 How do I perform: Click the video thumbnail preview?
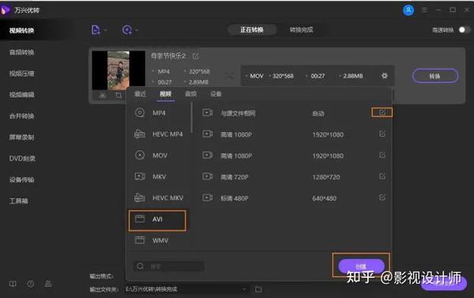pyautogui.click(x=118, y=70)
